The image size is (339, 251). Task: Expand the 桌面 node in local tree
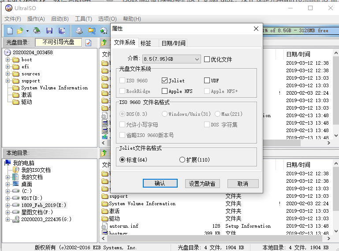pos(7,184)
